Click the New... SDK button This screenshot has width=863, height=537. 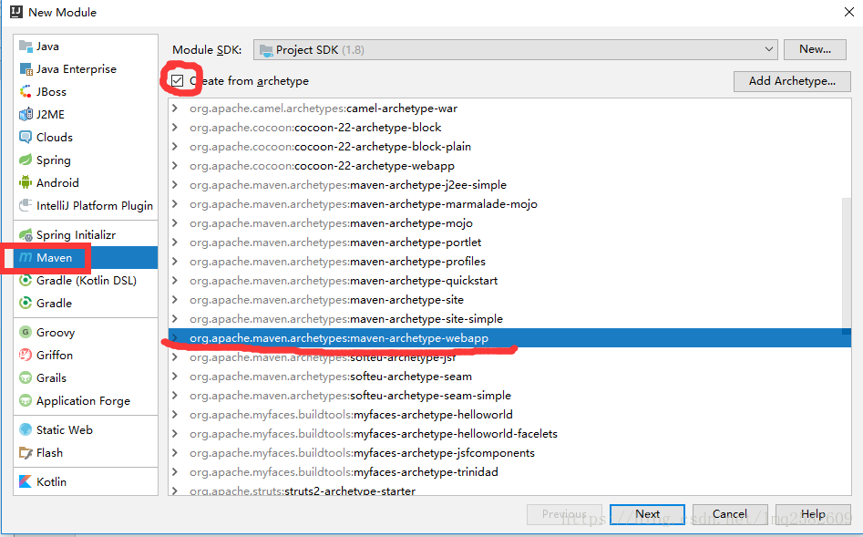pos(815,49)
